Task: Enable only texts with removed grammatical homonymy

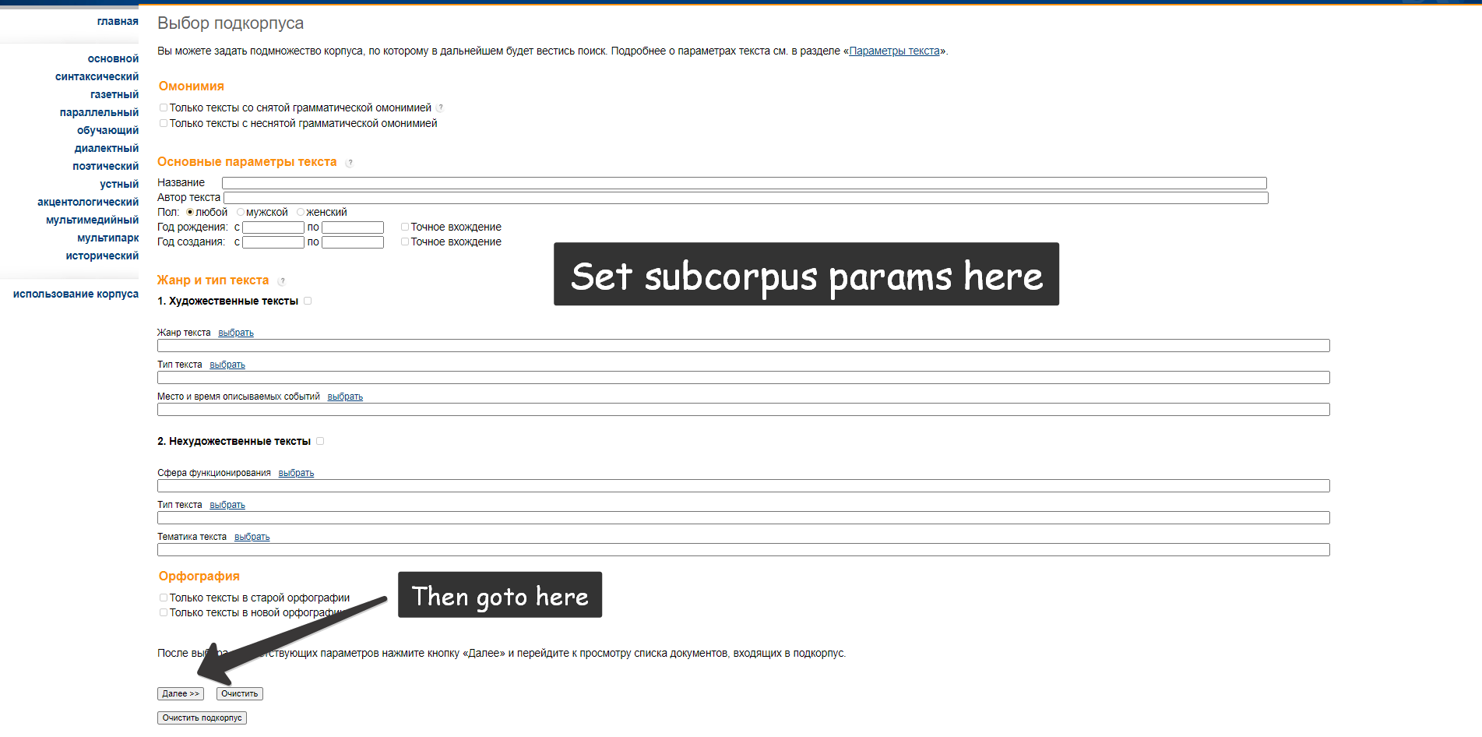Action: pos(164,108)
